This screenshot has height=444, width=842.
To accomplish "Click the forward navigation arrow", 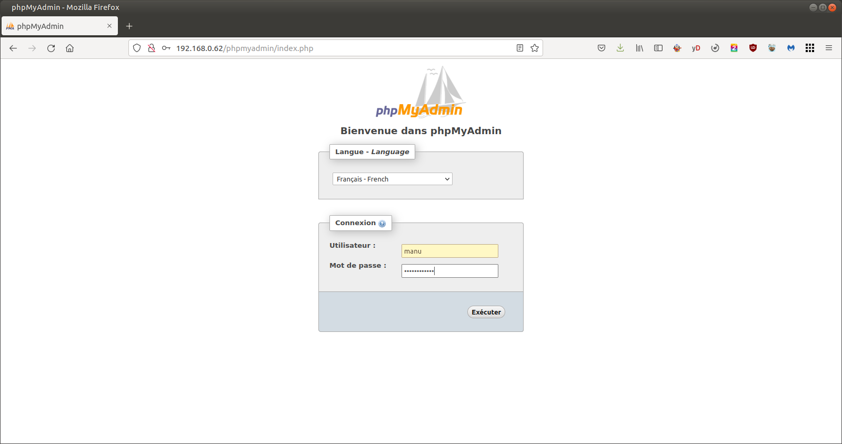I will tap(32, 48).
